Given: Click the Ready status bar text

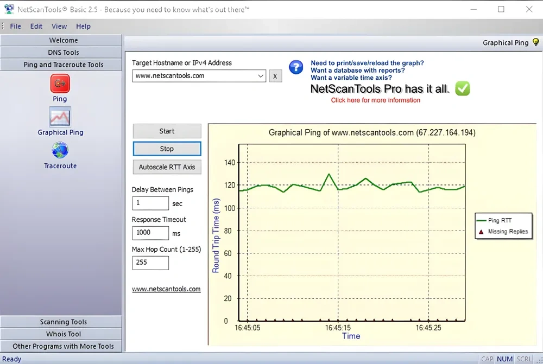Looking at the screenshot, I should point(12,359).
